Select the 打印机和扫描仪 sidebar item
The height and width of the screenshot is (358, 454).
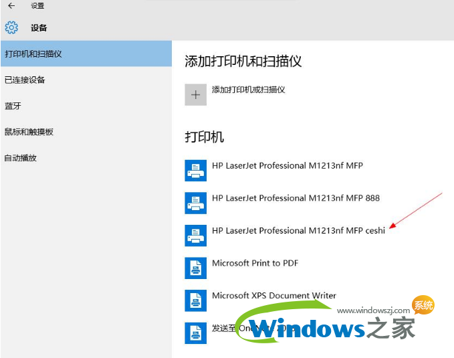coord(86,54)
